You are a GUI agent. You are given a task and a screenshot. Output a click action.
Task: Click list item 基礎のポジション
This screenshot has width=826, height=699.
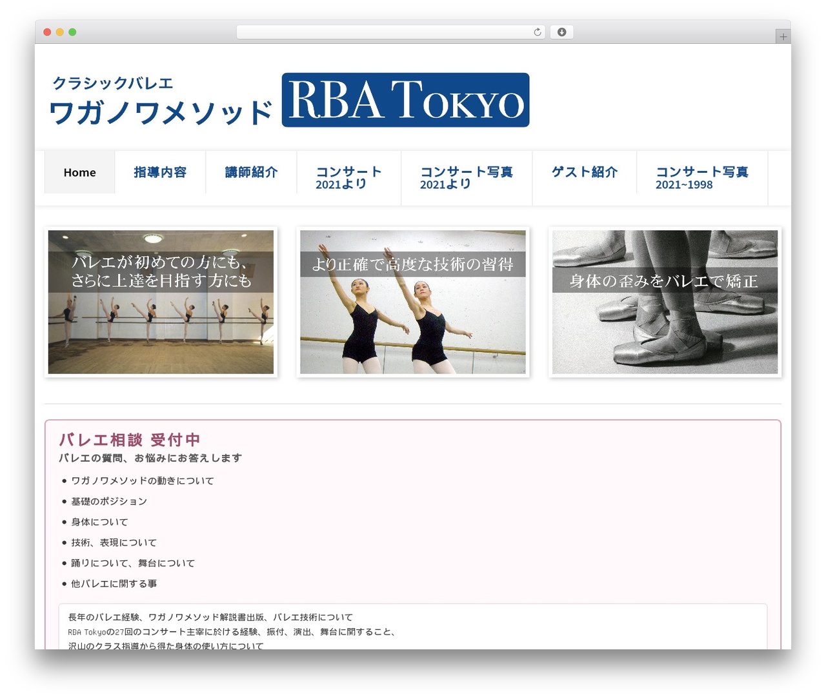pos(109,502)
